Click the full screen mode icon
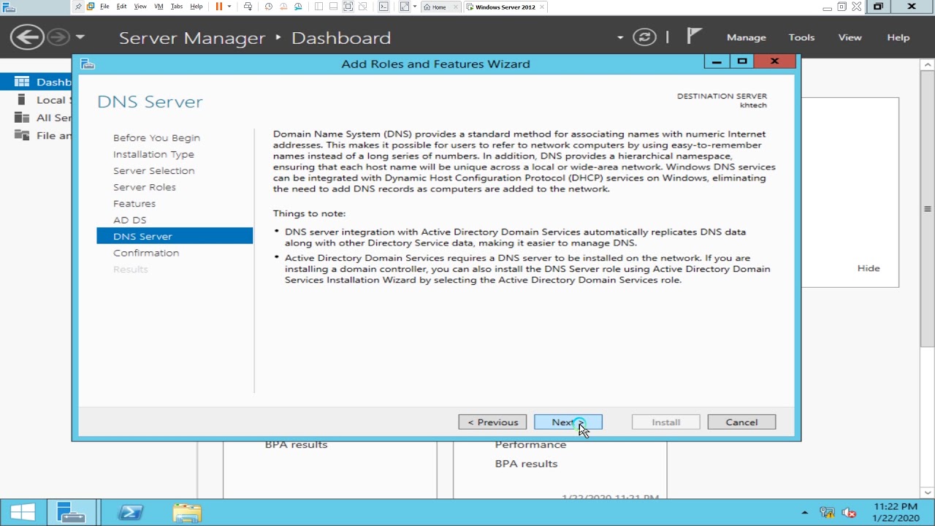935x526 pixels. [x=348, y=7]
